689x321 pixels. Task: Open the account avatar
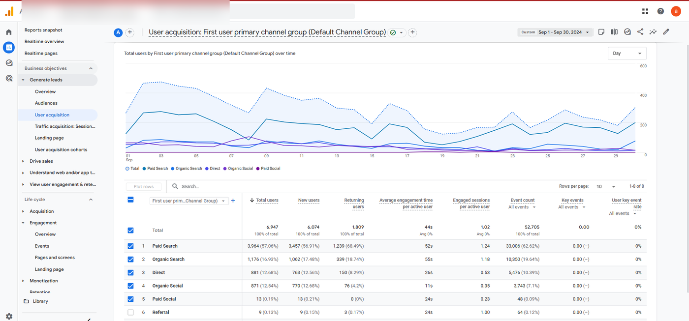coord(676,11)
